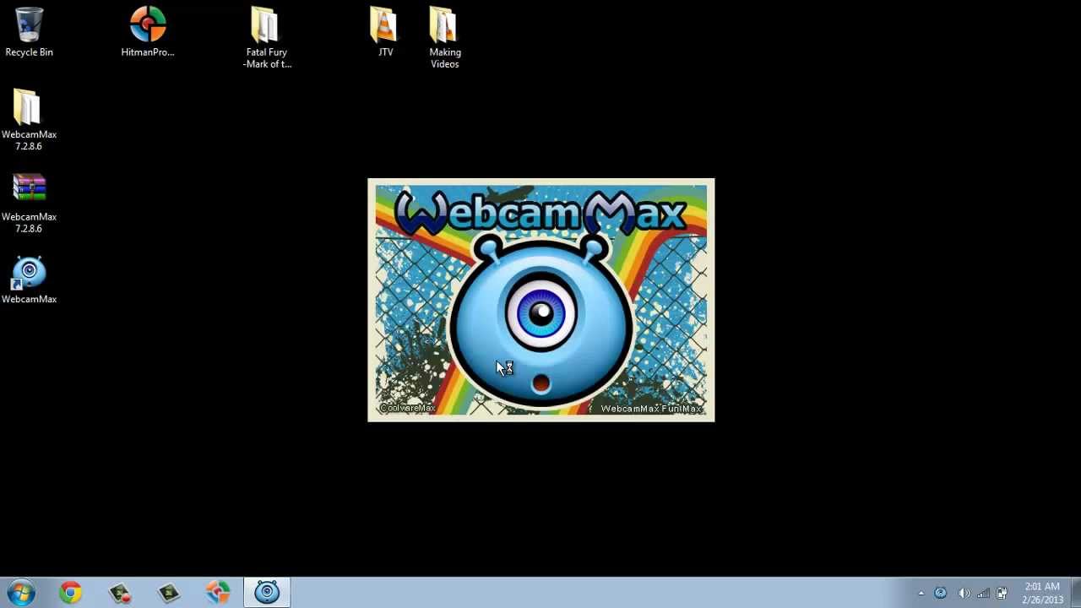Screen dimensions: 1081x608
Task: Select the Fatal Fury Mark of the Wolves folder
Action: 267,38
